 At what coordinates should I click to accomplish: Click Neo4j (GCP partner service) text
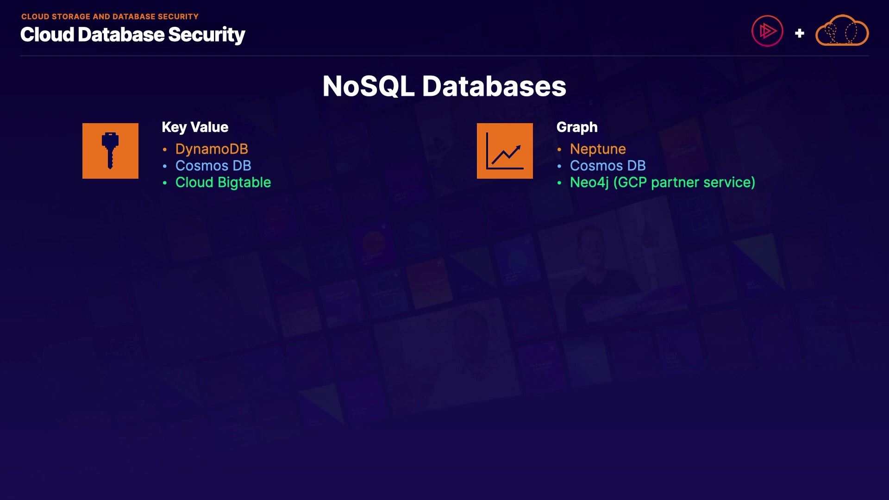(662, 182)
